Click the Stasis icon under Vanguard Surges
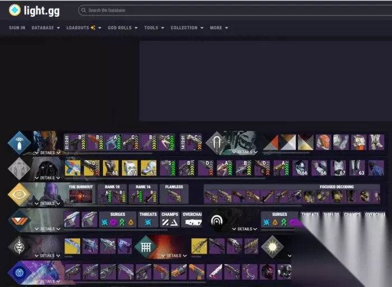Screen dimensions: 392x287 click(105, 223)
